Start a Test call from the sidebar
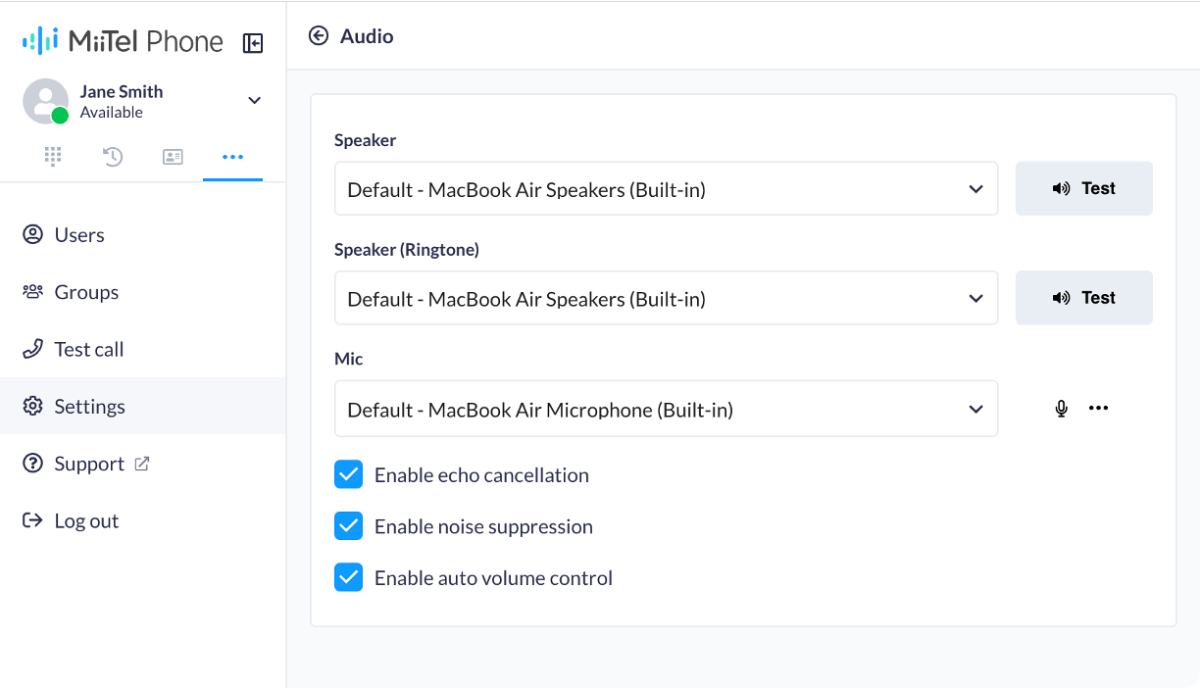1200x688 pixels. tap(143, 349)
